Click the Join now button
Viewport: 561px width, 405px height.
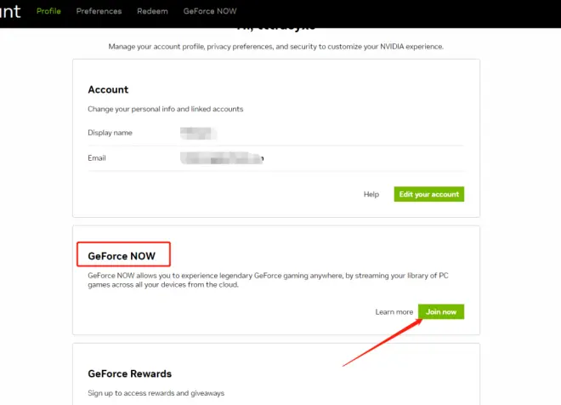pyautogui.click(x=441, y=311)
